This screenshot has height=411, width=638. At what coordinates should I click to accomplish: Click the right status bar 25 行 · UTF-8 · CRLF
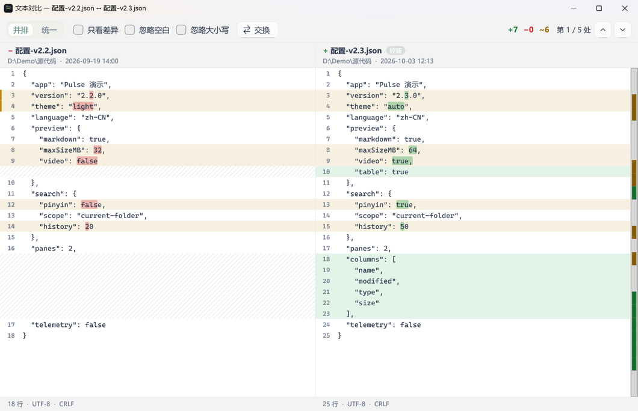coord(356,404)
